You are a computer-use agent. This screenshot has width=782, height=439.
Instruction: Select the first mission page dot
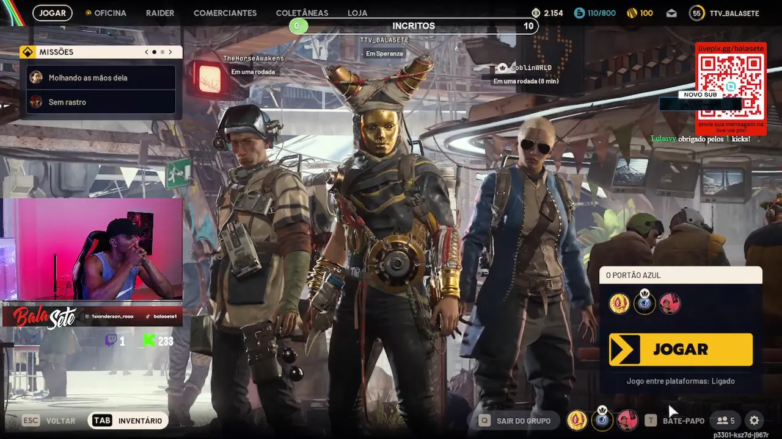[154, 52]
